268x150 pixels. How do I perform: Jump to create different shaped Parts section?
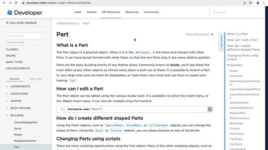click(x=243, y=47)
